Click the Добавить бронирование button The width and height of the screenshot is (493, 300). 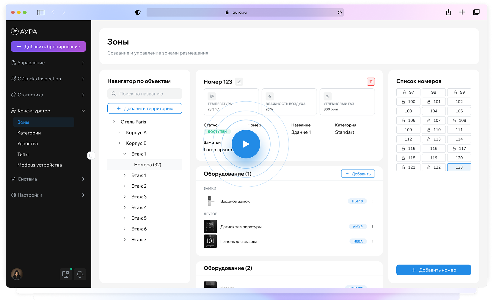[48, 46]
